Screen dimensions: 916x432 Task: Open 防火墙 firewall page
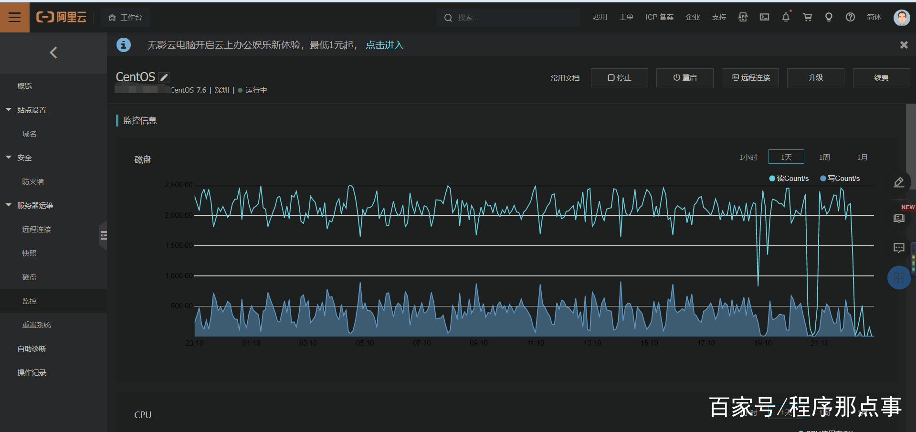tap(53, 181)
